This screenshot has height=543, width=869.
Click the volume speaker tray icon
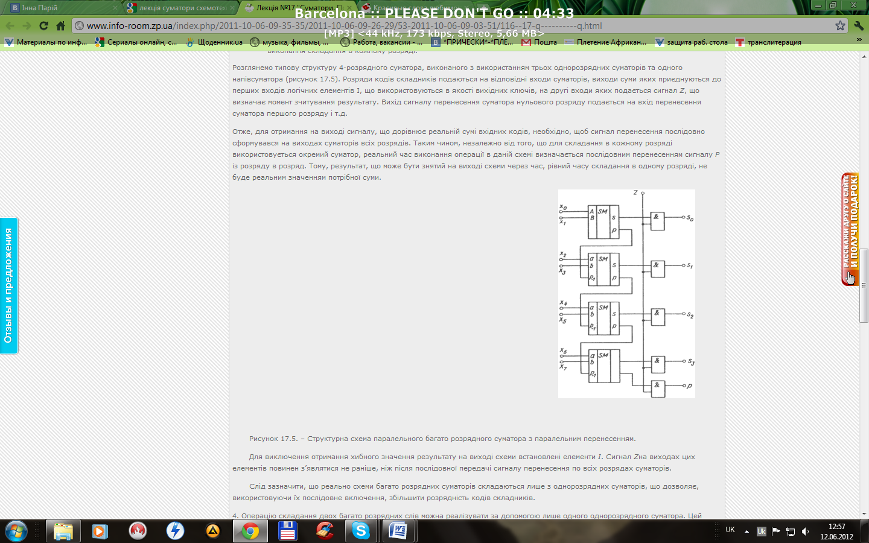[805, 532]
